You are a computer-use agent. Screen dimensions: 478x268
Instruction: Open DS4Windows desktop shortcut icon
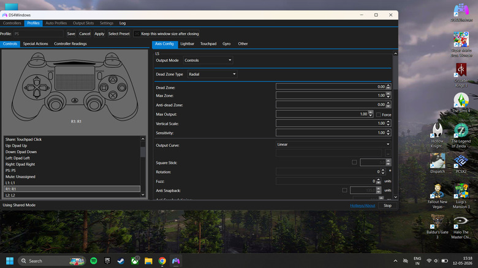tap(461, 12)
